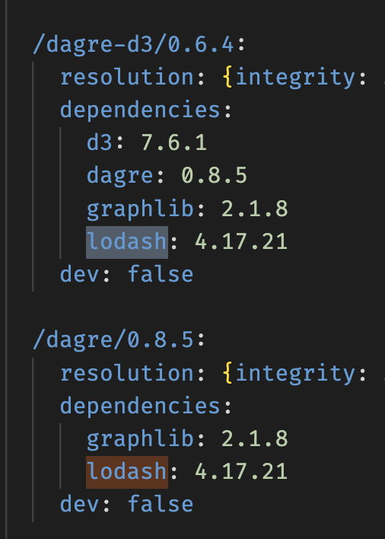Click graphlib in the dagre-d3 dependencies

tap(140, 209)
